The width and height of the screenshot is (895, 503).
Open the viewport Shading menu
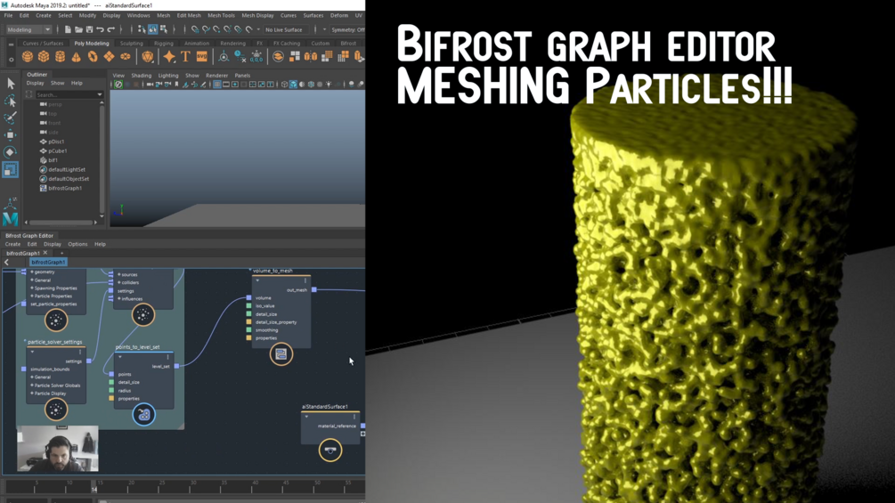pos(141,76)
